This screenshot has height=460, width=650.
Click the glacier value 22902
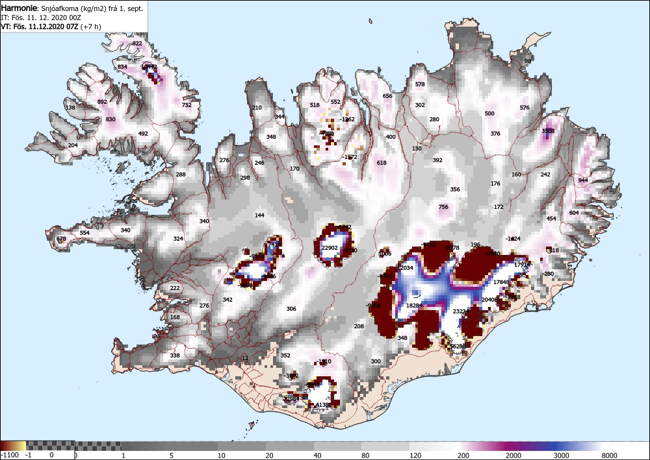(x=330, y=248)
